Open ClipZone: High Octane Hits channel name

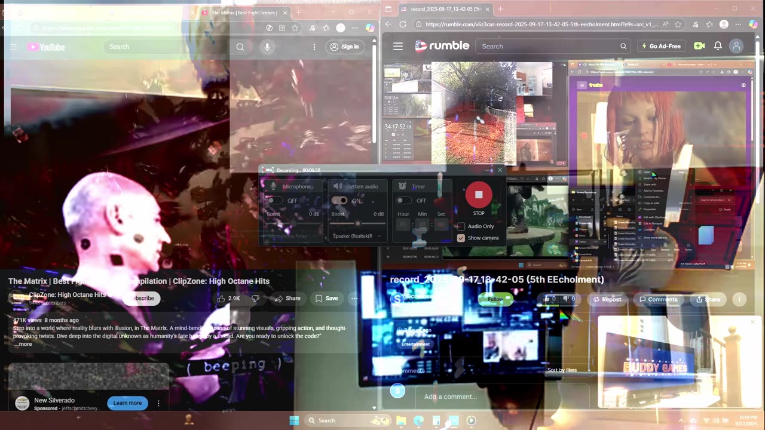(67, 294)
